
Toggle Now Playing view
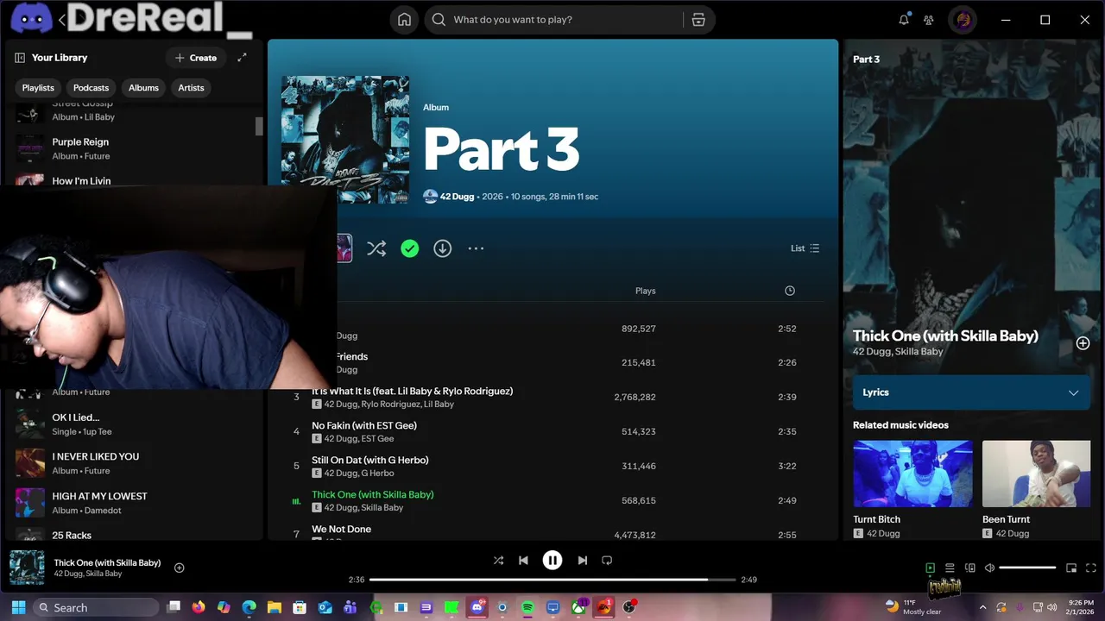(x=930, y=568)
